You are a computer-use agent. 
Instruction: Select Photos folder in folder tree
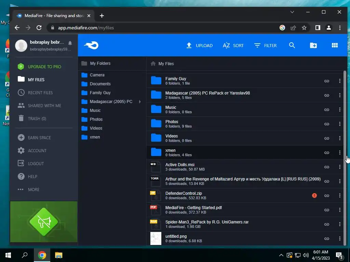coord(92,119)
